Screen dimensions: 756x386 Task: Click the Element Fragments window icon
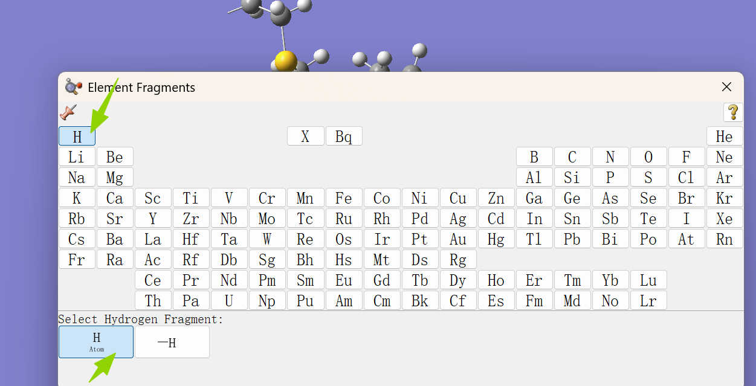[x=73, y=87]
